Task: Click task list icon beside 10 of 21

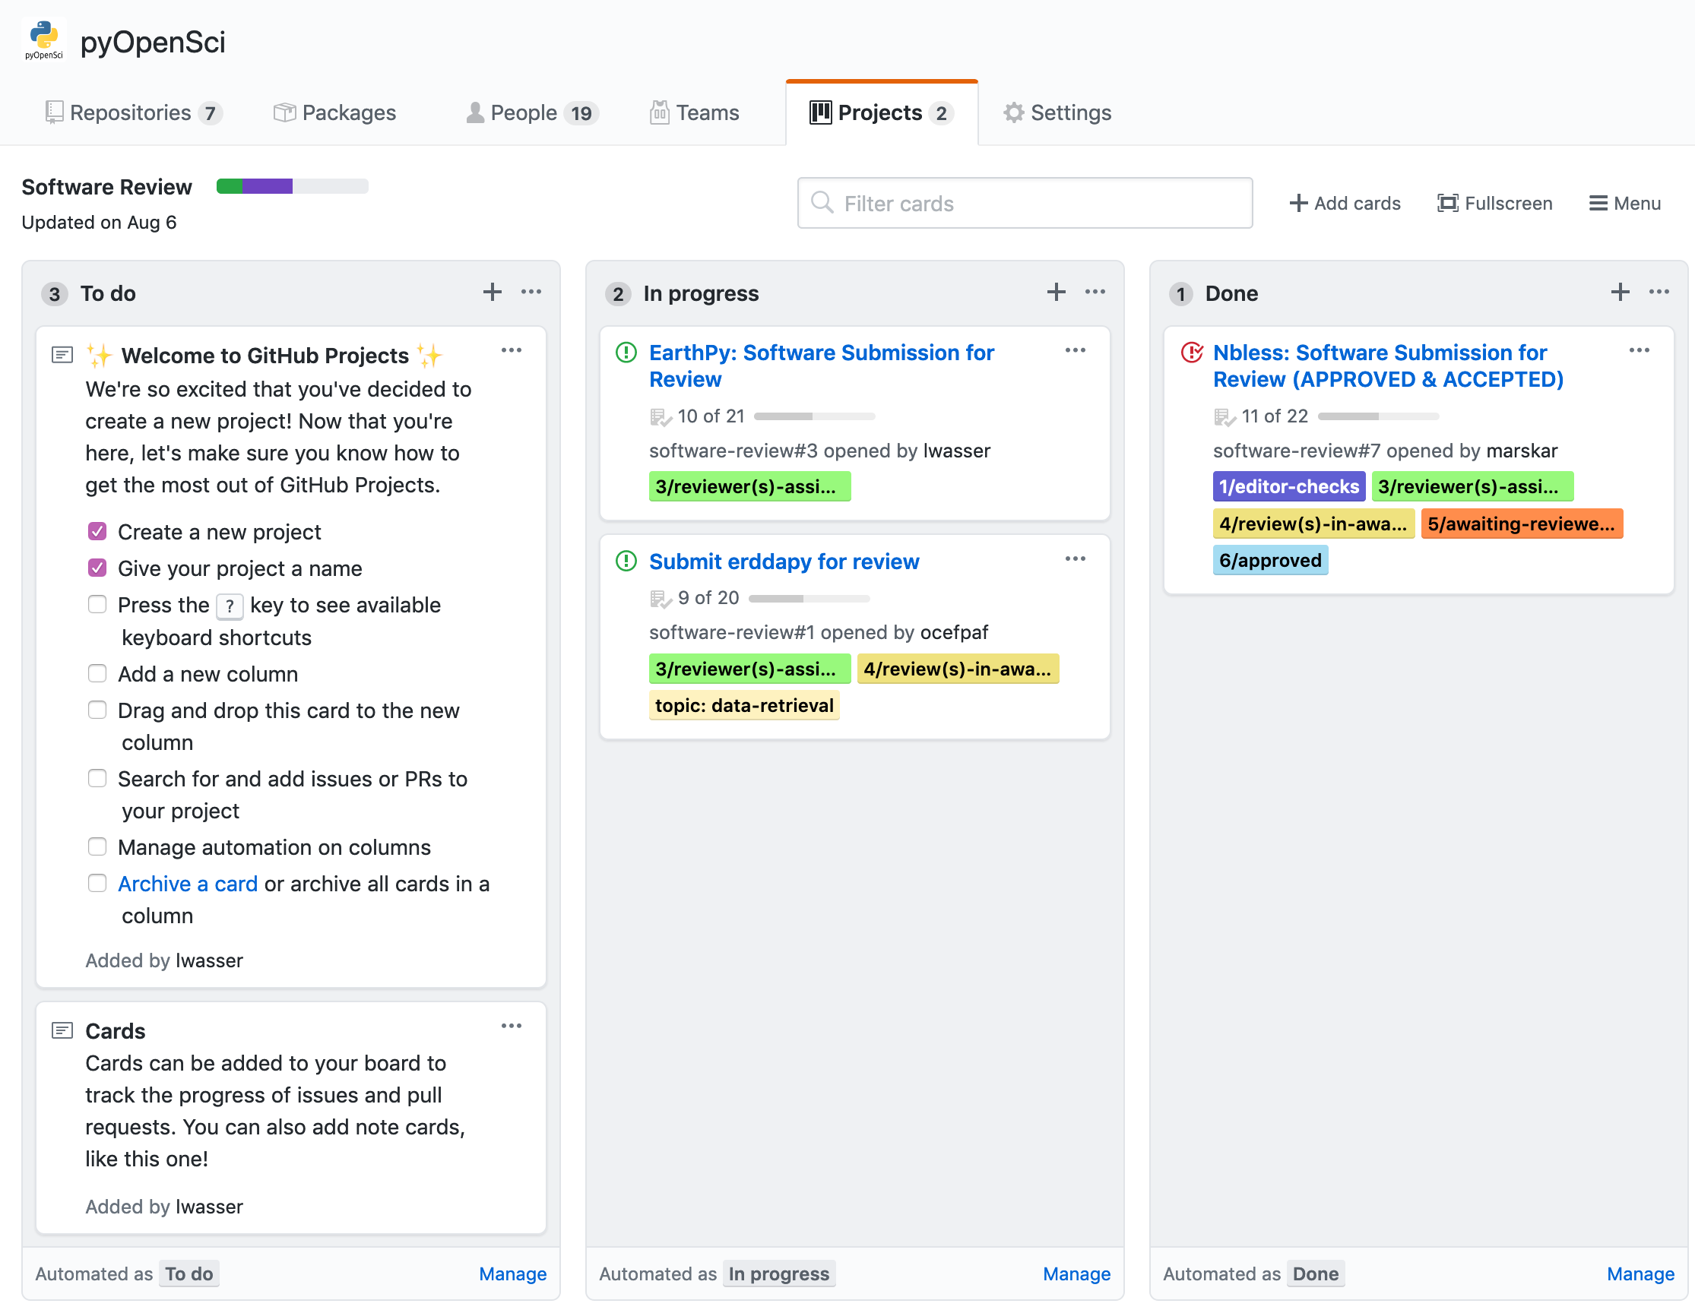Action: (661, 416)
